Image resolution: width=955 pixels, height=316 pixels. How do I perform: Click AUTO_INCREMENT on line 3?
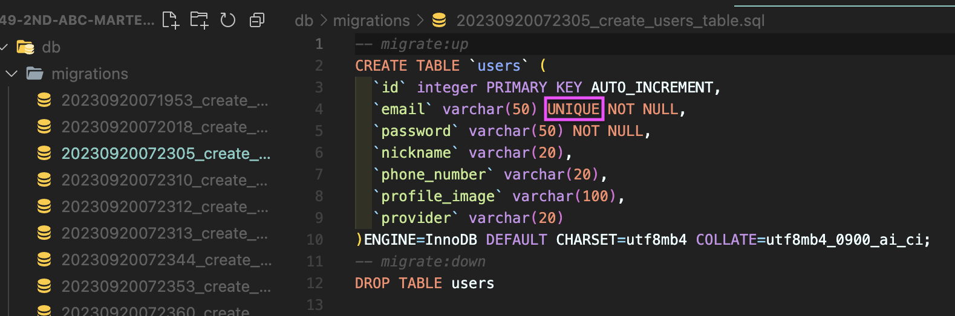tap(652, 88)
